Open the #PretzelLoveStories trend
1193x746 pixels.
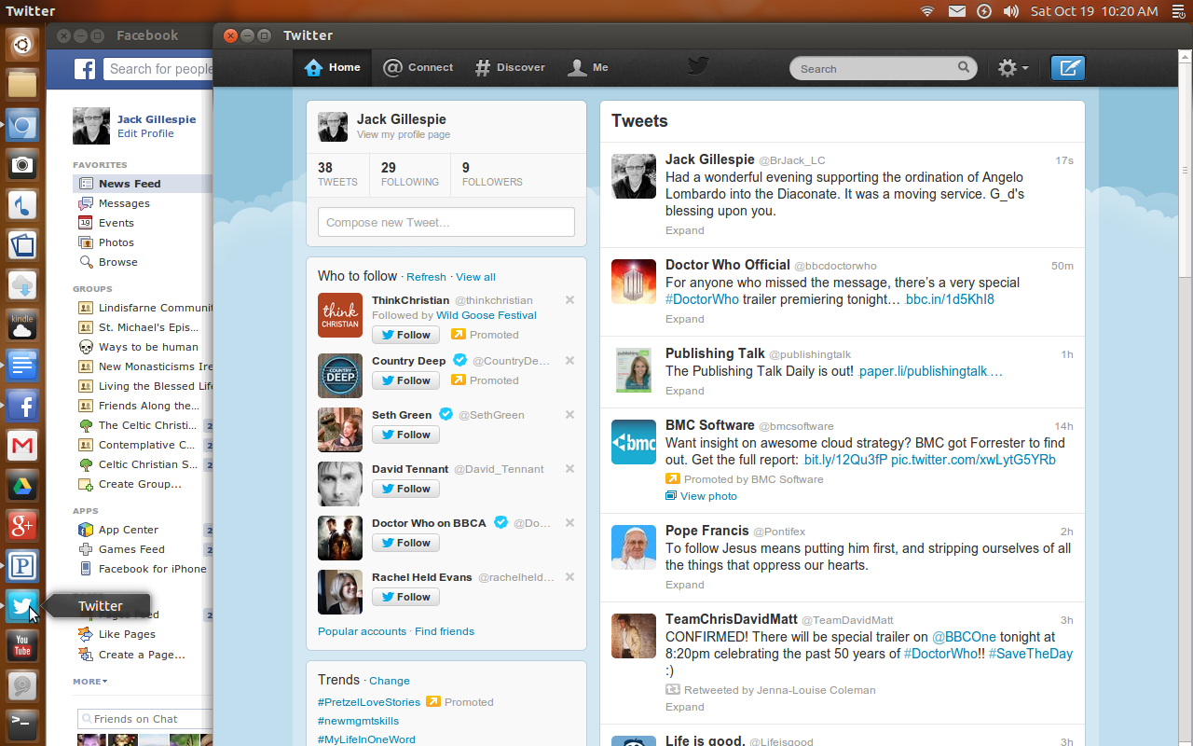(x=369, y=702)
